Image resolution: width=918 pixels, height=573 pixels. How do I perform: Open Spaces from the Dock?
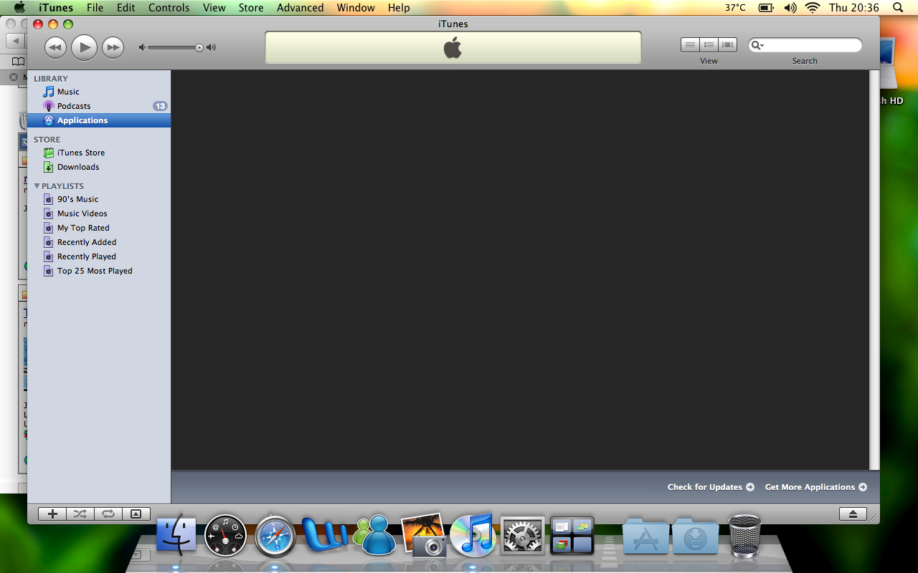tap(572, 536)
